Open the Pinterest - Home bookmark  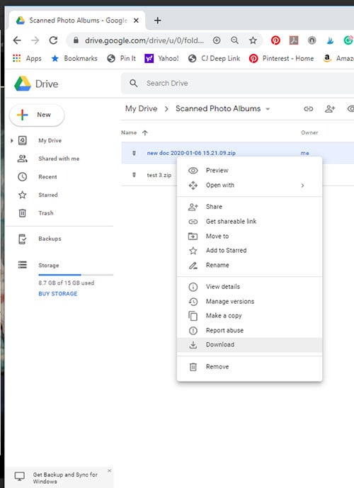click(282, 58)
